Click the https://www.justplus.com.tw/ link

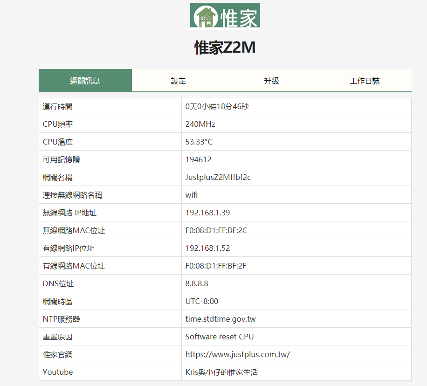coord(237,354)
